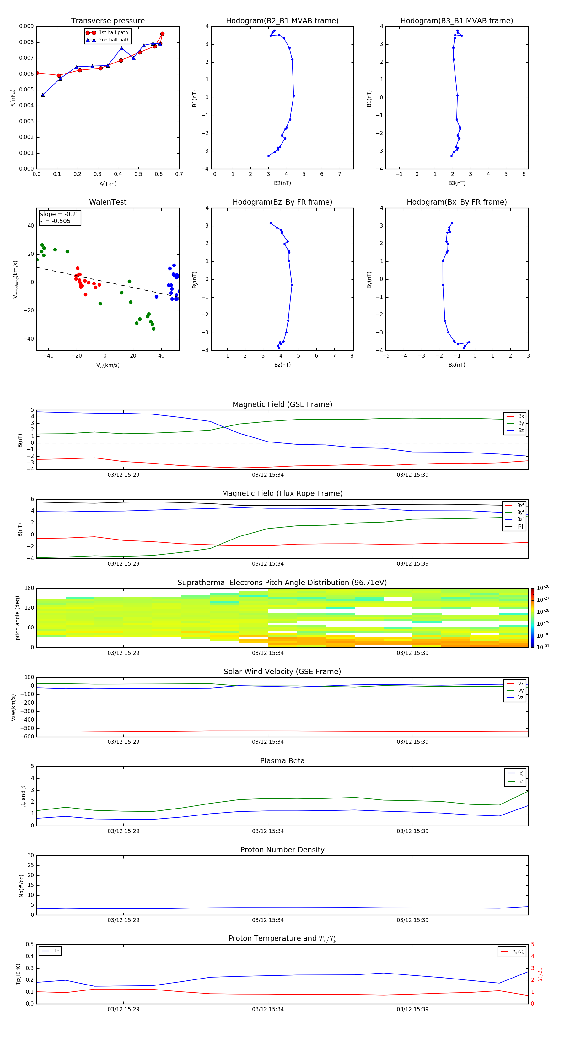This screenshot has width=565, height=1037.
Task: Select "Bz" in GSE magnetic field legend
Action: tap(515, 431)
